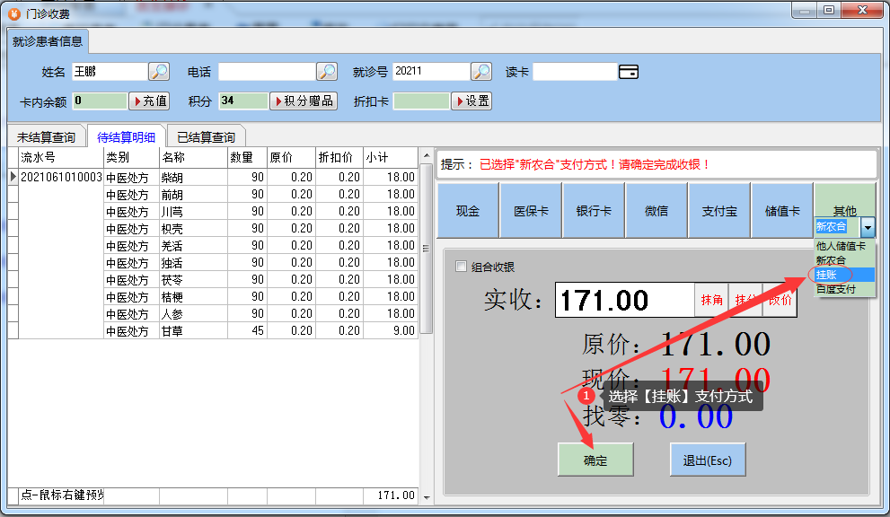890x517 pixels.
Task: Select the 川芎 row name cell
Action: (193, 211)
